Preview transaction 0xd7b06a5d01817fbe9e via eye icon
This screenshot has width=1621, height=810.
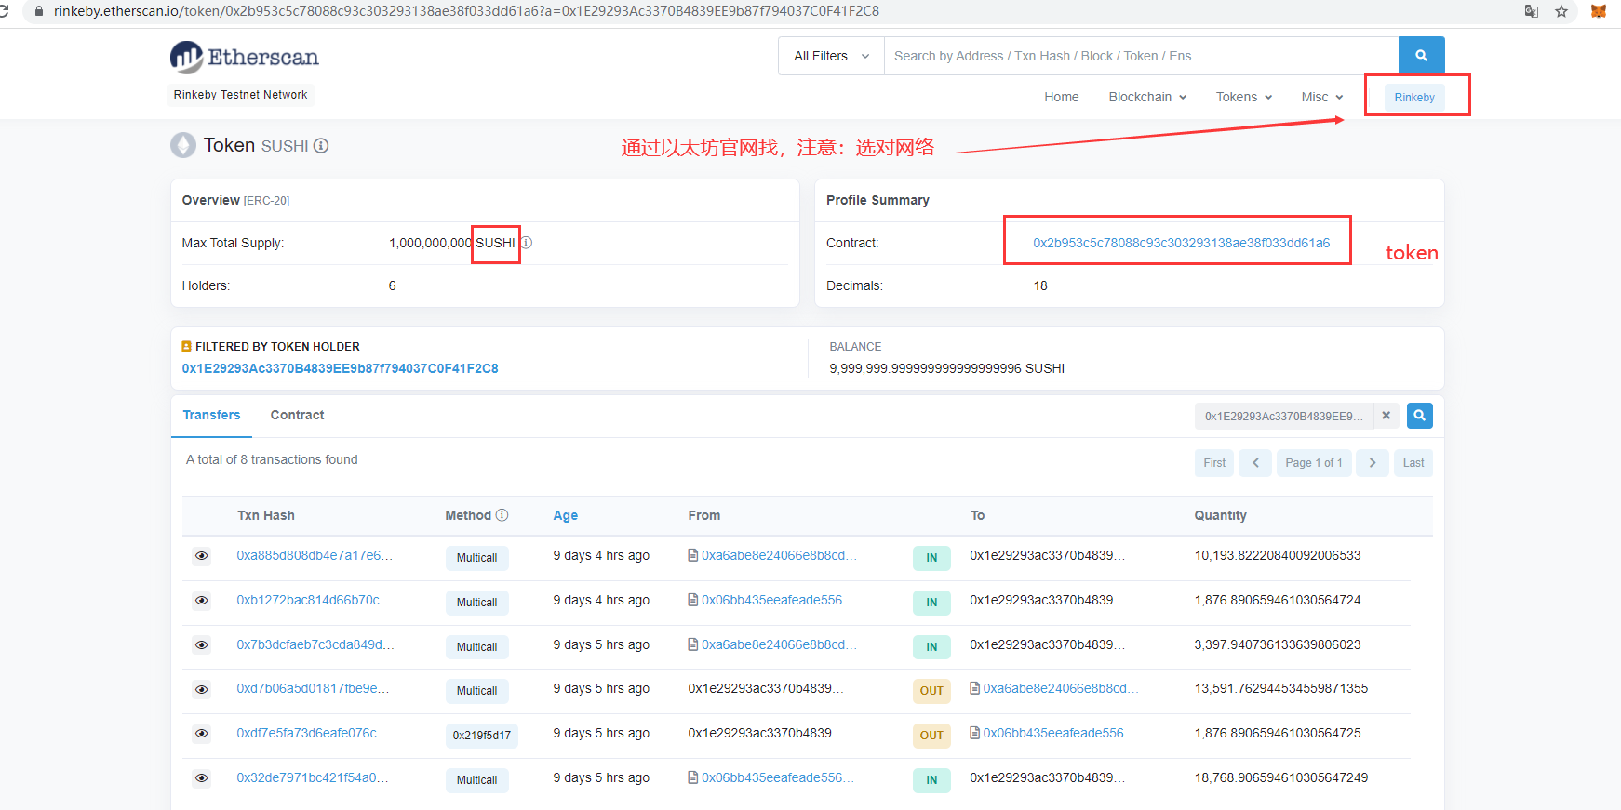click(x=201, y=689)
